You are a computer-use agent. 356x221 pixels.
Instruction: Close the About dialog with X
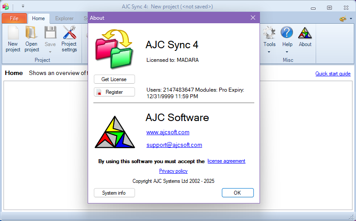tap(253, 18)
